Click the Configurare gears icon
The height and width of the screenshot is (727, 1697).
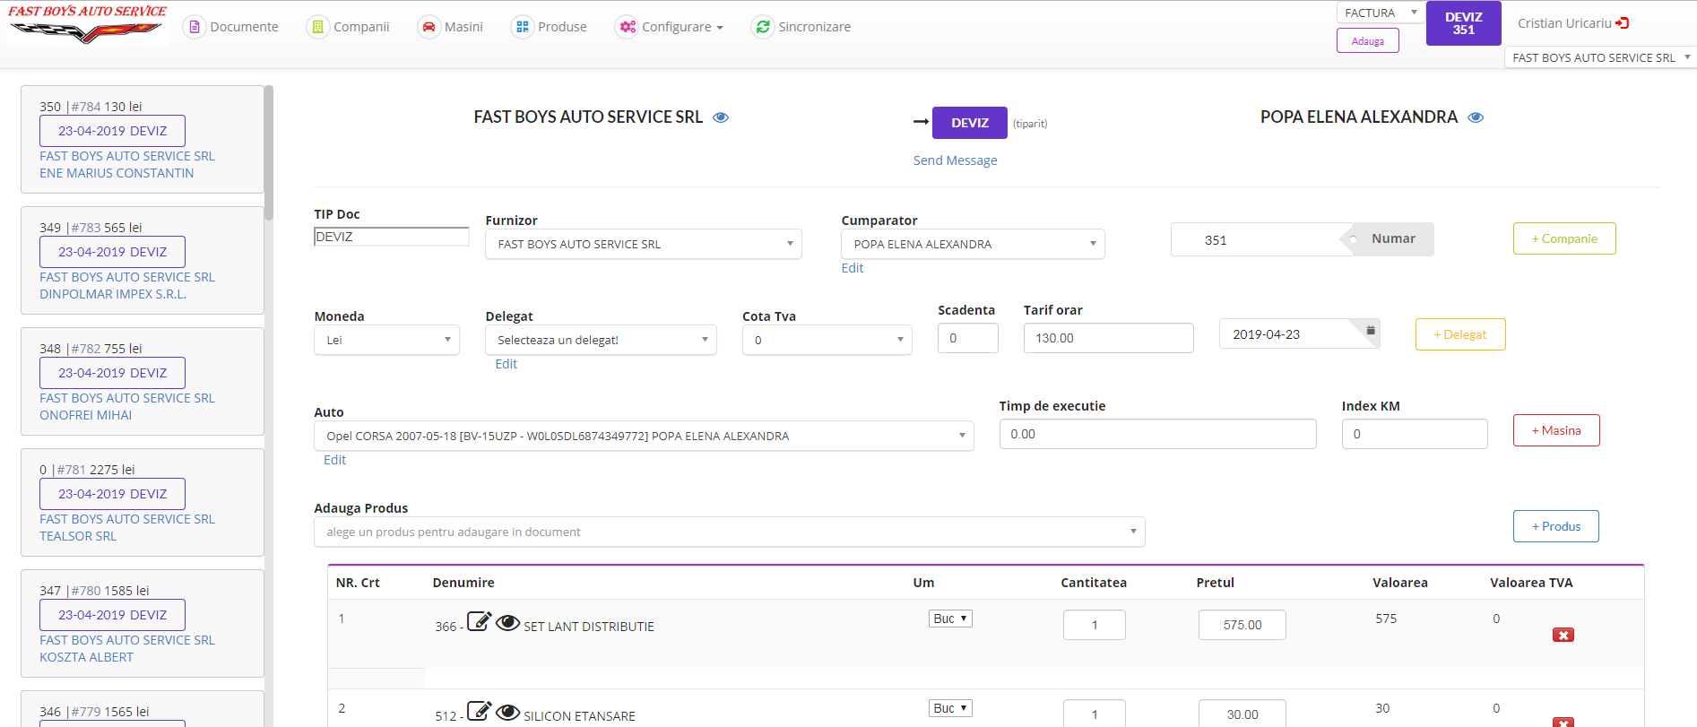(628, 27)
